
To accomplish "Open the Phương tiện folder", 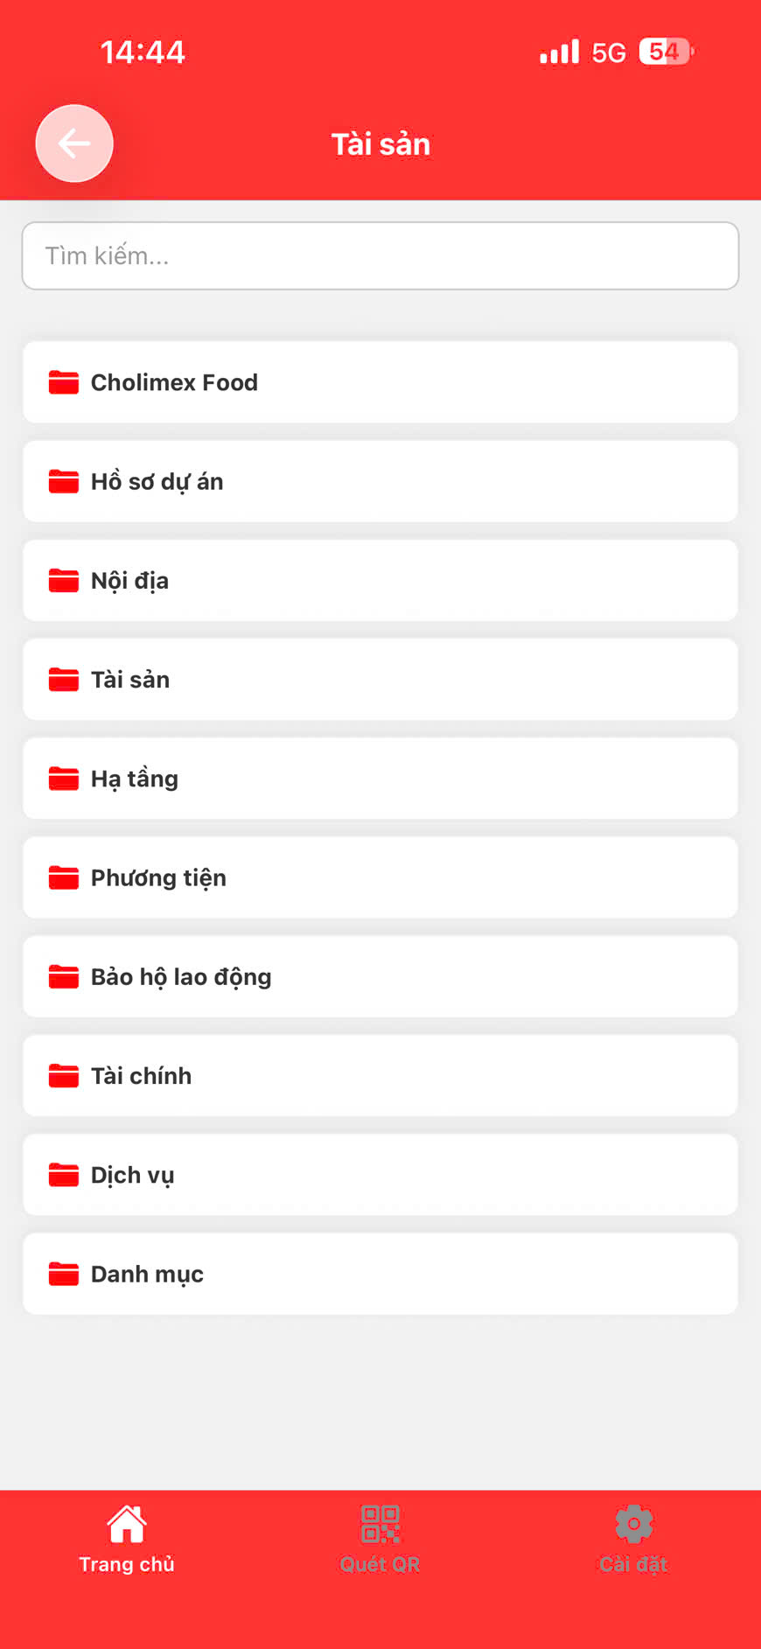I will coord(380,877).
